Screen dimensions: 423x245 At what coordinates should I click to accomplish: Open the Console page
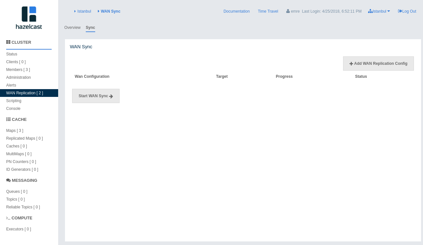pyautogui.click(x=13, y=109)
